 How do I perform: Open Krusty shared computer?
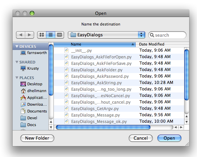(30, 68)
